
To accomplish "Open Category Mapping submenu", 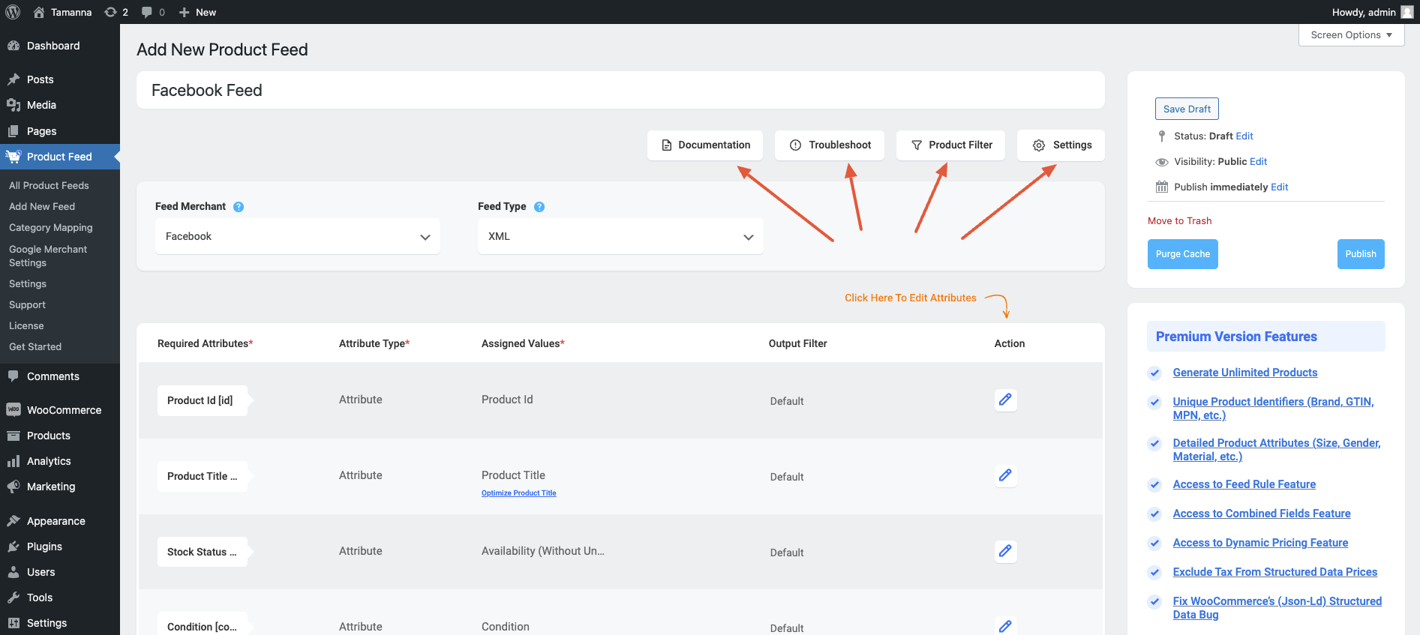I will tap(51, 228).
